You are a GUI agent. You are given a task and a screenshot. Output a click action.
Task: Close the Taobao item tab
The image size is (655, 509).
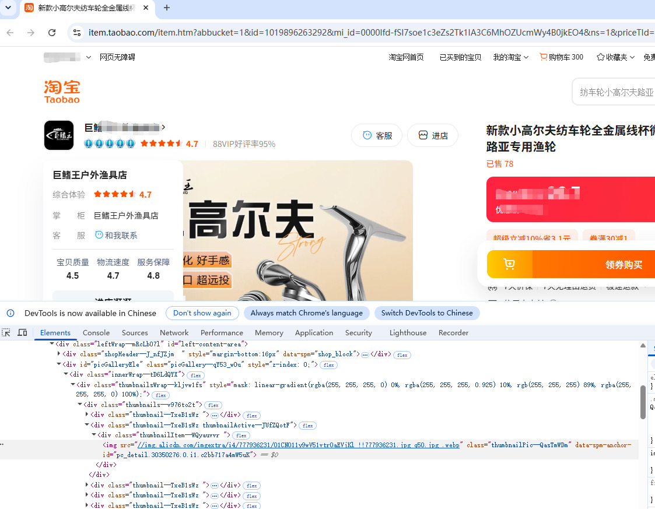pyautogui.click(x=146, y=8)
